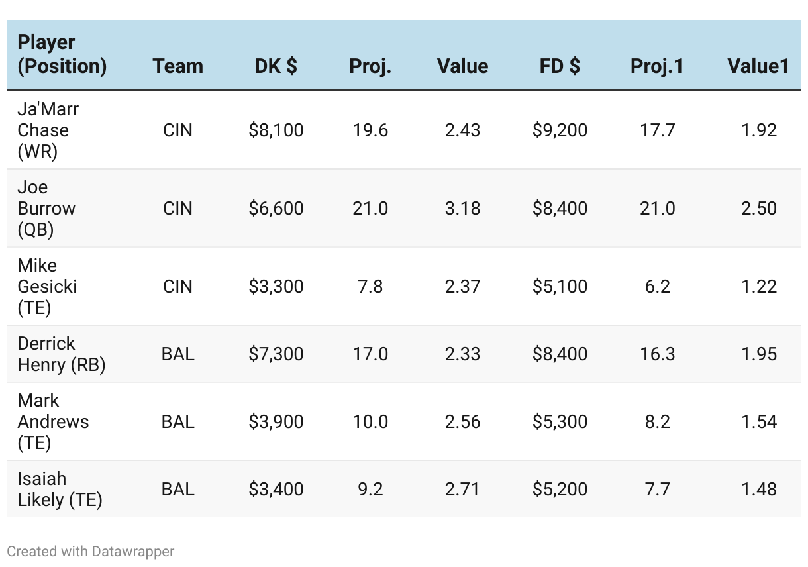Viewport: 808px width, 567px height.
Task: Click the Mike Gesicki (TE) player cell
Action: pos(47,286)
